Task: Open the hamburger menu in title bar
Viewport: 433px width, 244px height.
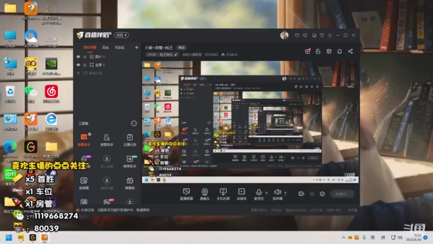Action: 330,35
